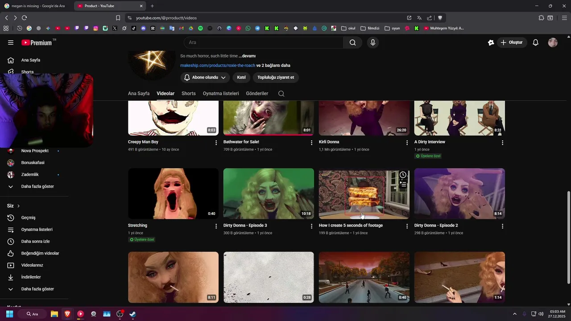Switch to 'megan is missing' browser tab
The height and width of the screenshot is (321, 571).
point(36,6)
